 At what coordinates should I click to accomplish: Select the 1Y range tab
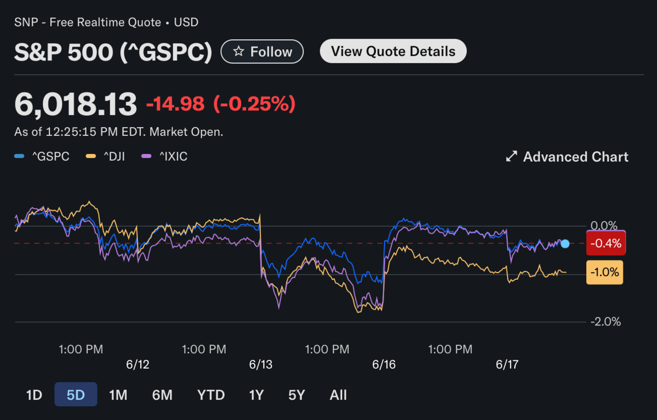pos(256,395)
